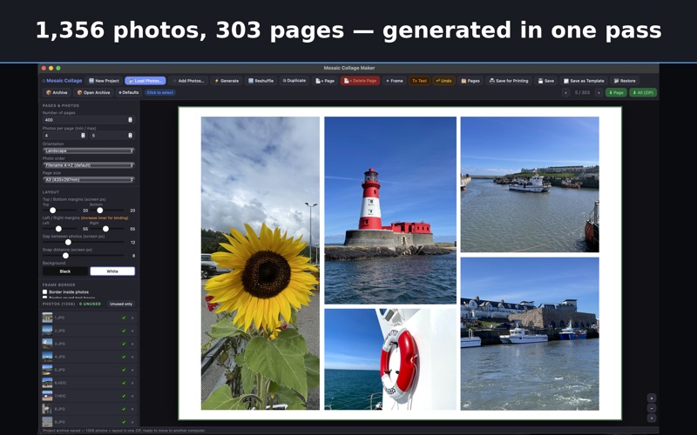Viewport: 697px width, 435px height.
Task: Select the 4.JPG row in the photo list
Action: (x=89, y=357)
